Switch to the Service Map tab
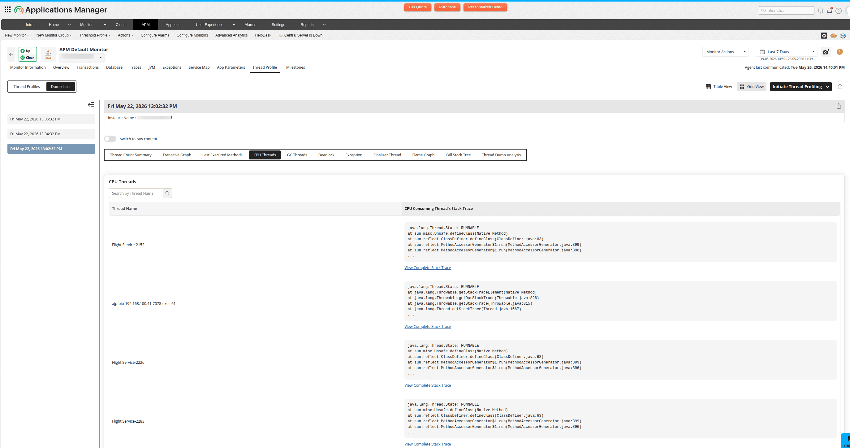 [x=199, y=67]
